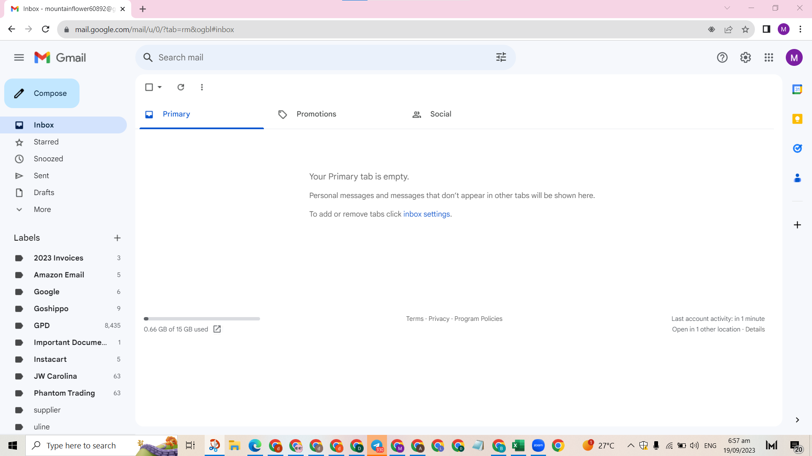812x456 pixels.
Task: Open the 2023 Invoices label
Action: [58, 258]
